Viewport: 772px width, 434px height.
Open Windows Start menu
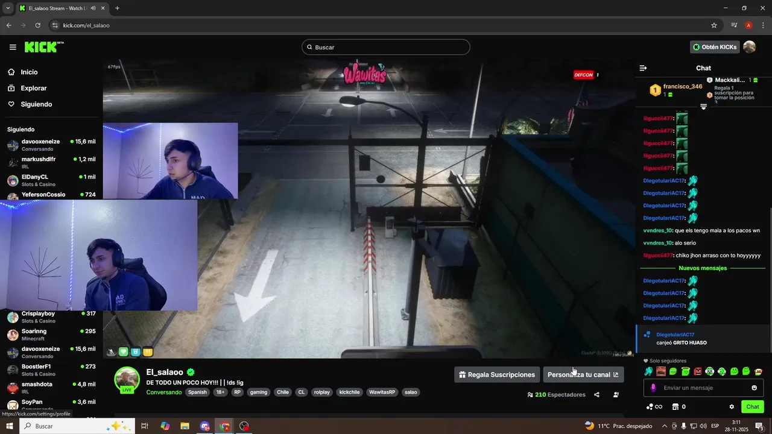click(x=9, y=426)
